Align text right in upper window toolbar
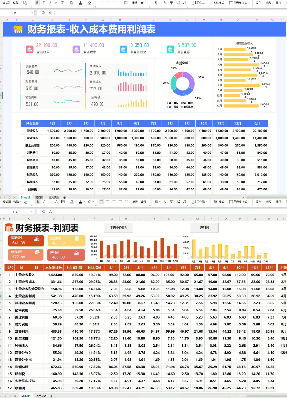The width and height of the screenshot is (287, 398). (114, 3)
